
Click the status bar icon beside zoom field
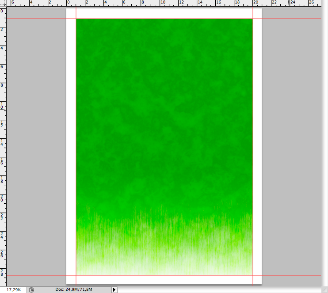pyautogui.click(x=31, y=289)
